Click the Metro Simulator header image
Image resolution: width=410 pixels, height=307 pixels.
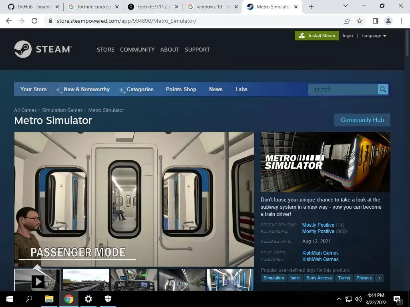[325, 162]
